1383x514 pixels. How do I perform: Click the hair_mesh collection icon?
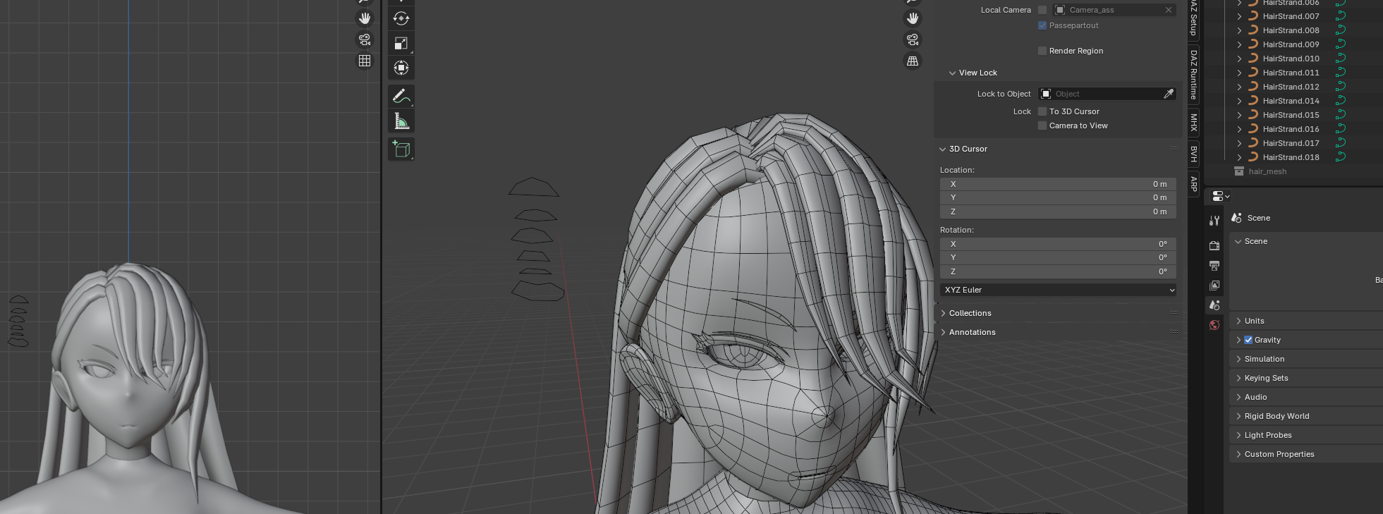[x=1239, y=171]
